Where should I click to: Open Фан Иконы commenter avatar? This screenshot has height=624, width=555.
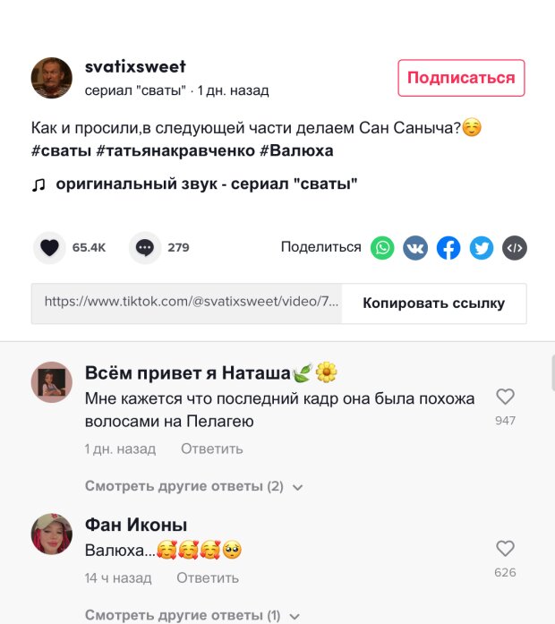(52, 534)
